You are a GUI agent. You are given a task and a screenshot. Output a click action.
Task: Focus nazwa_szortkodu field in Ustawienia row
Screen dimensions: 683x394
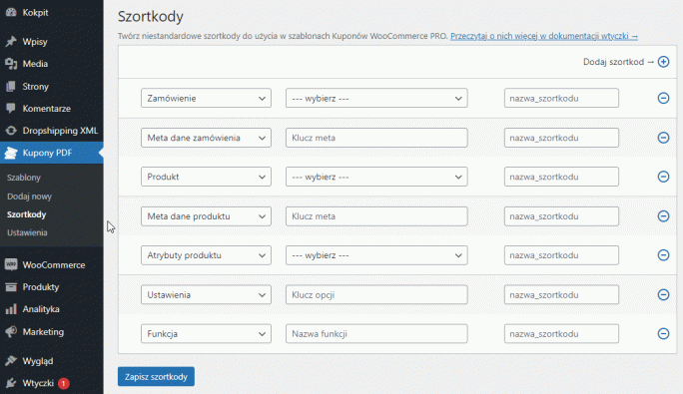[x=561, y=294]
